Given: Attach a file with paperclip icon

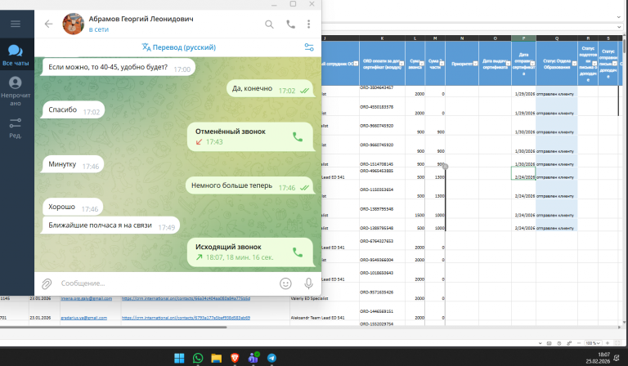Looking at the screenshot, I should (x=47, y=283).
